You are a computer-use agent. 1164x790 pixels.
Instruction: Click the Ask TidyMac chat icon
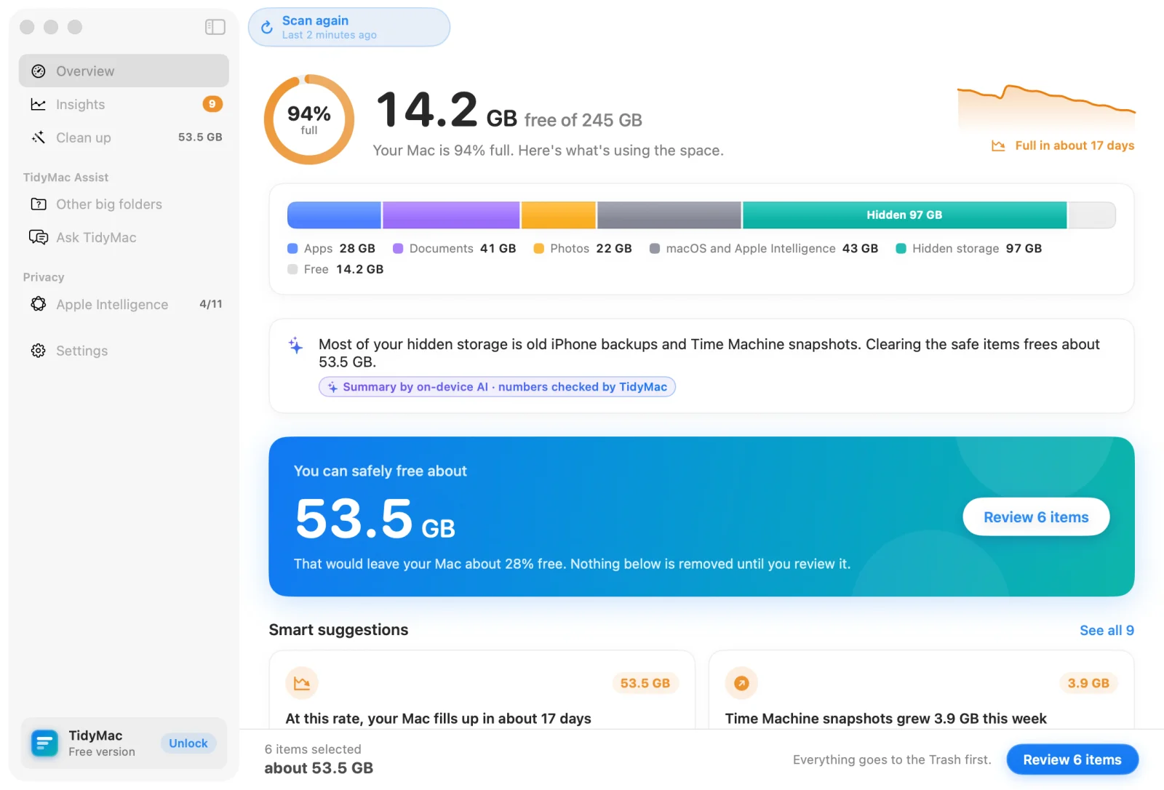tap(39, 237)
